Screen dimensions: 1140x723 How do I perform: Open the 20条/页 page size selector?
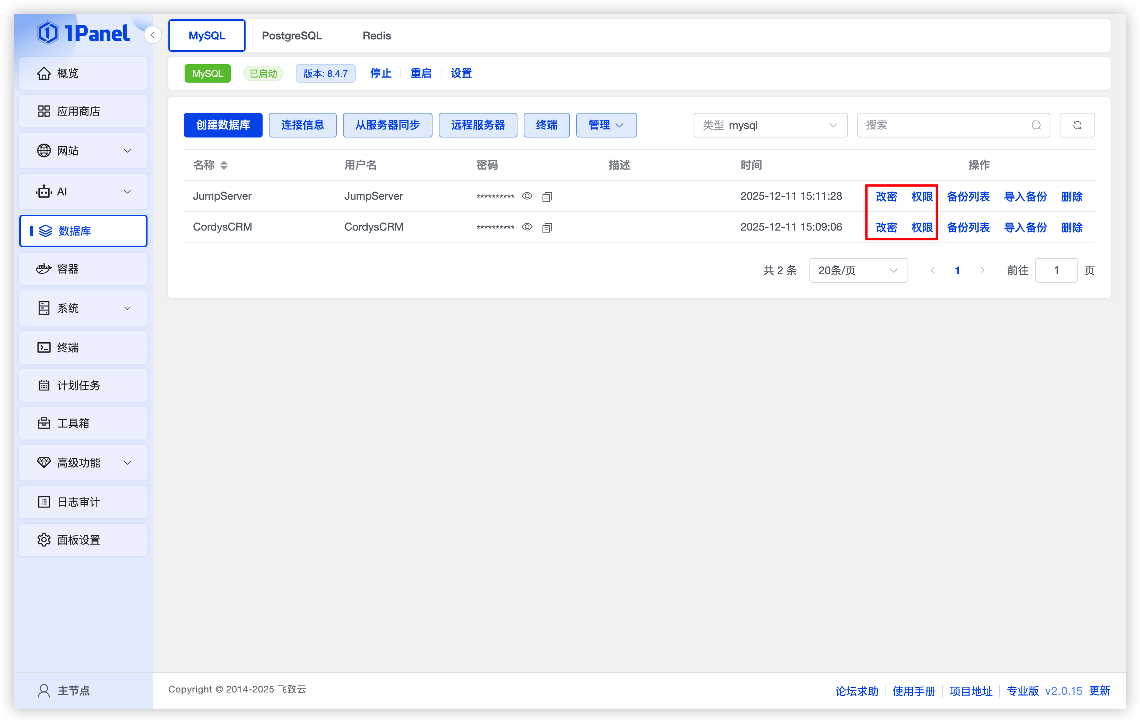pos(858,270)
